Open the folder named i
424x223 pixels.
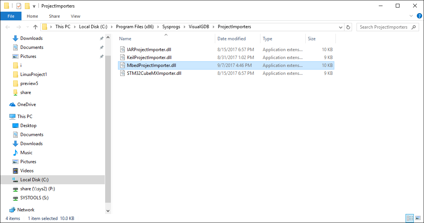[x=21, y=65]
